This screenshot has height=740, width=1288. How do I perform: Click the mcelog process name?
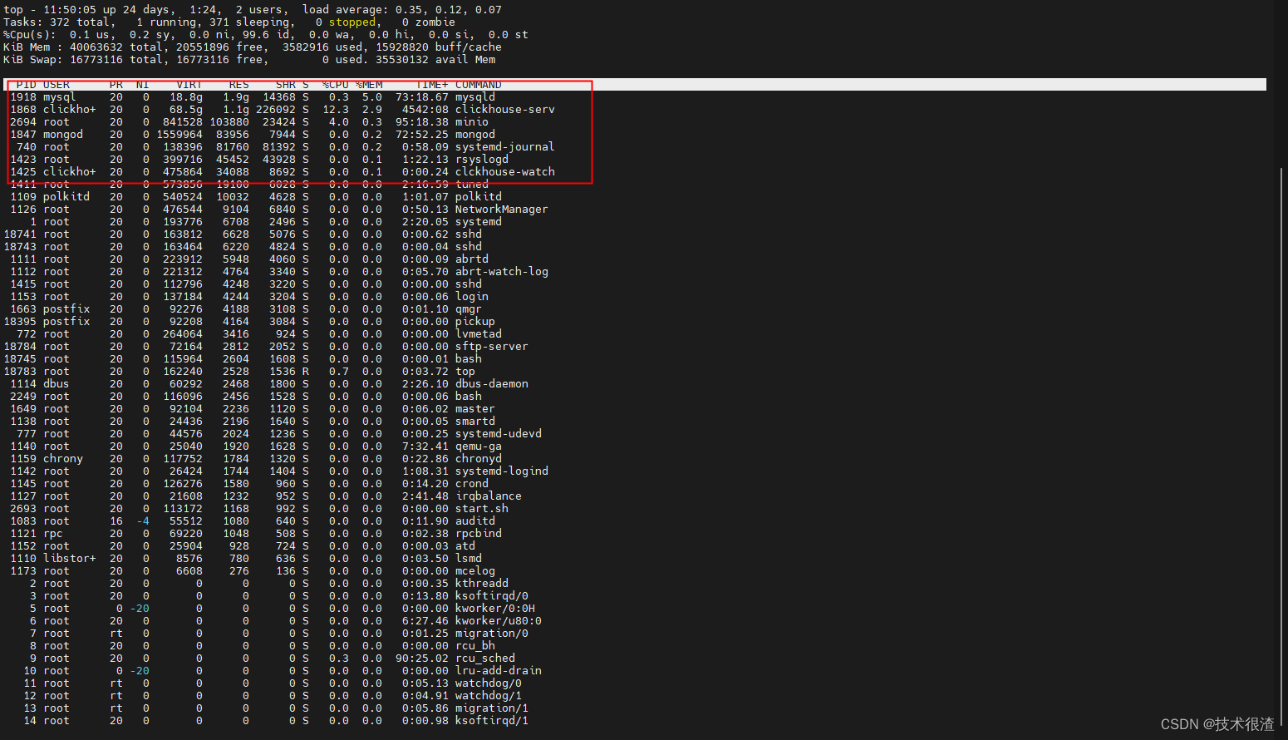pos(475,571)
